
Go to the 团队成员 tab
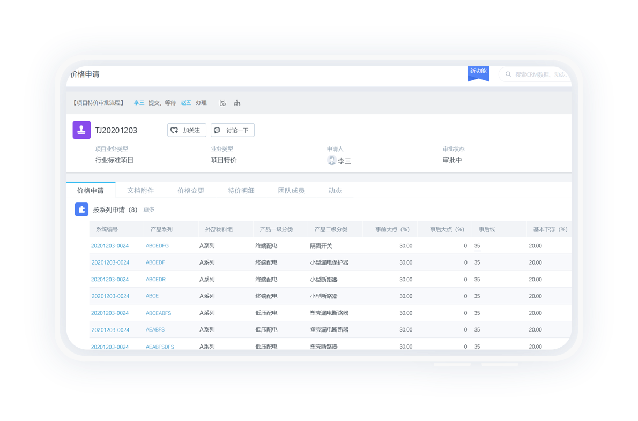click(x=291, y=190)
